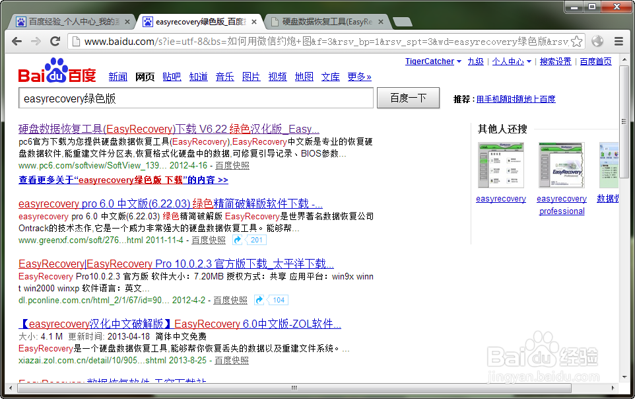Open a new browser tab

click(402, 22)
